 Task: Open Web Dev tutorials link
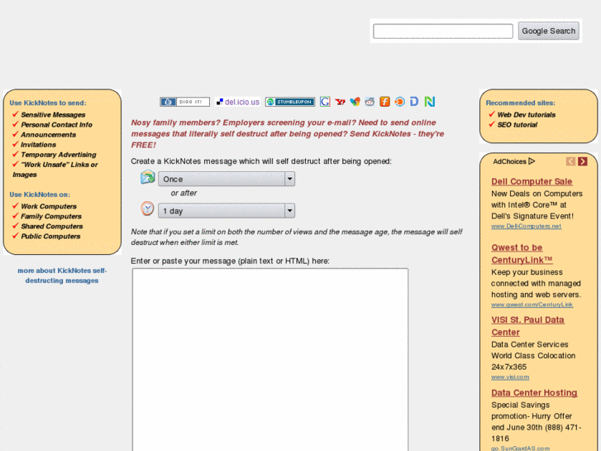coord(527,115)
